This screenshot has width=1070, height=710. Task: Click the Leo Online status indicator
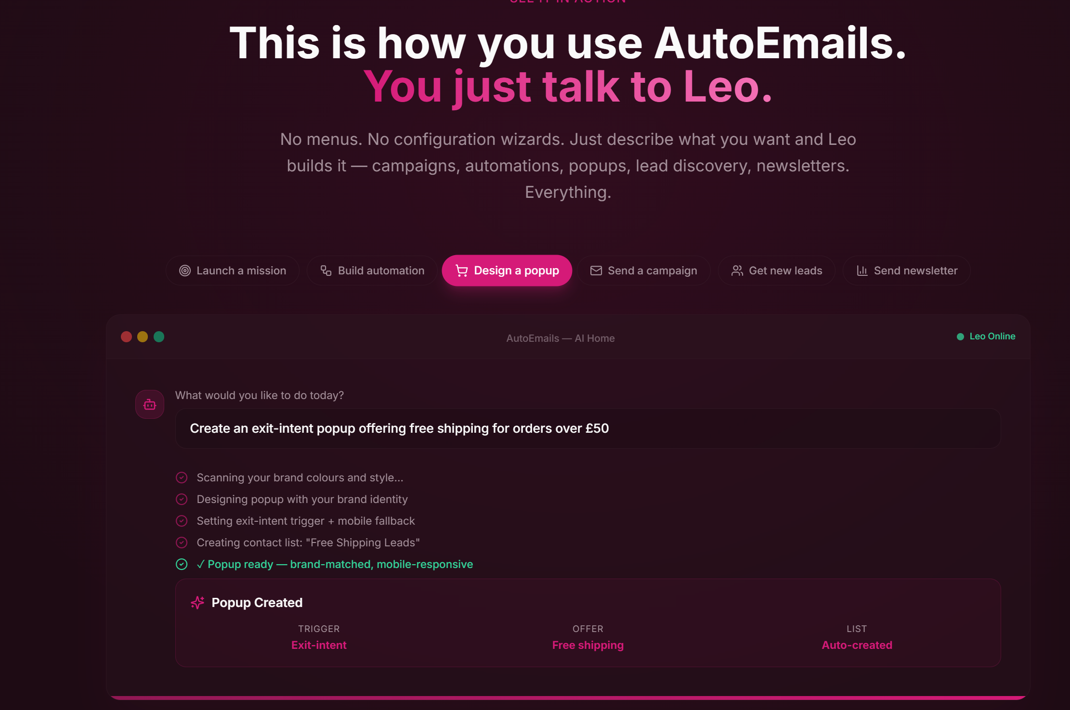pos(986,336)
